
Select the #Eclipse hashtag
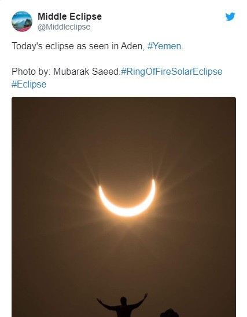(x=29, y=84)
